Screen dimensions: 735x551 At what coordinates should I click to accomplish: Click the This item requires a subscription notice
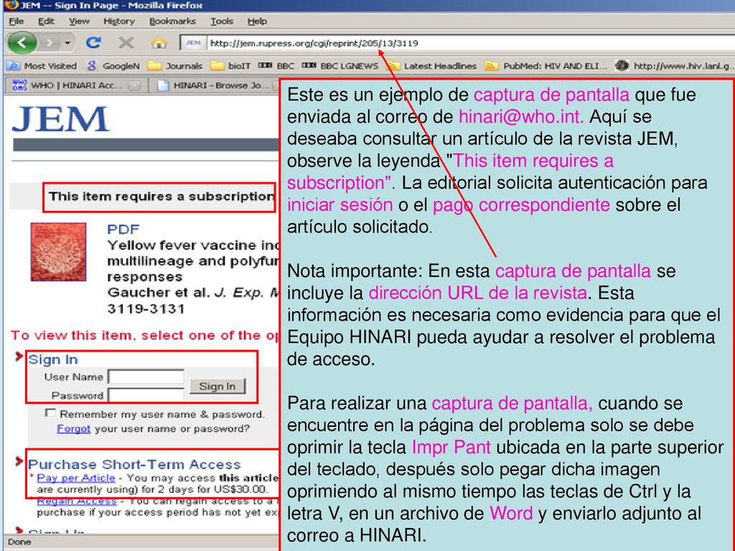pyautogui.click(x=161, y=197)
